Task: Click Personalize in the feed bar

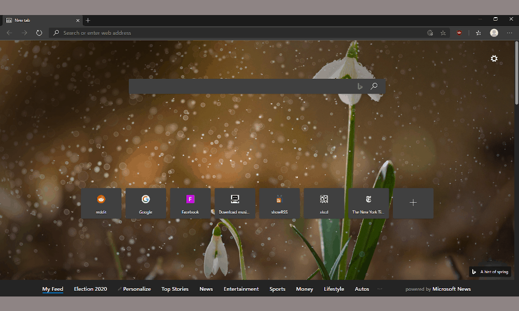Action: pos(134,289)
